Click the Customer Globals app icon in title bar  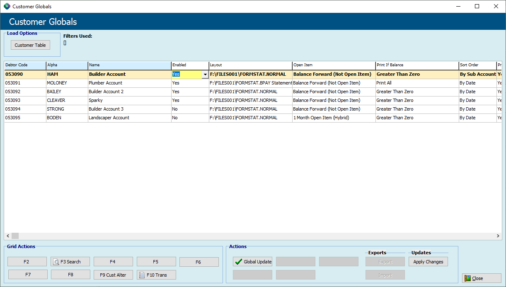pos(7,6)
